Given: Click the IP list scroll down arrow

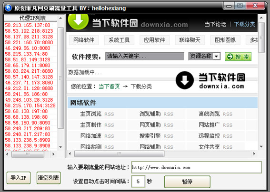Looking at the screenshot, I should point(60,147).
